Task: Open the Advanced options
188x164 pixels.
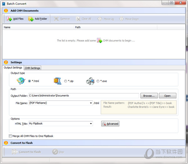Action: pos(110,124)
